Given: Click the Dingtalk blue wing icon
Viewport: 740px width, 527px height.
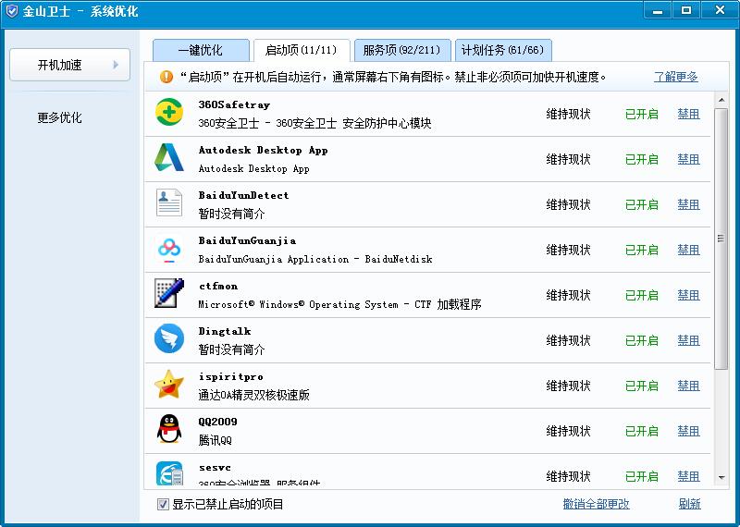Looking at the screenshot, I should (169, 338).
